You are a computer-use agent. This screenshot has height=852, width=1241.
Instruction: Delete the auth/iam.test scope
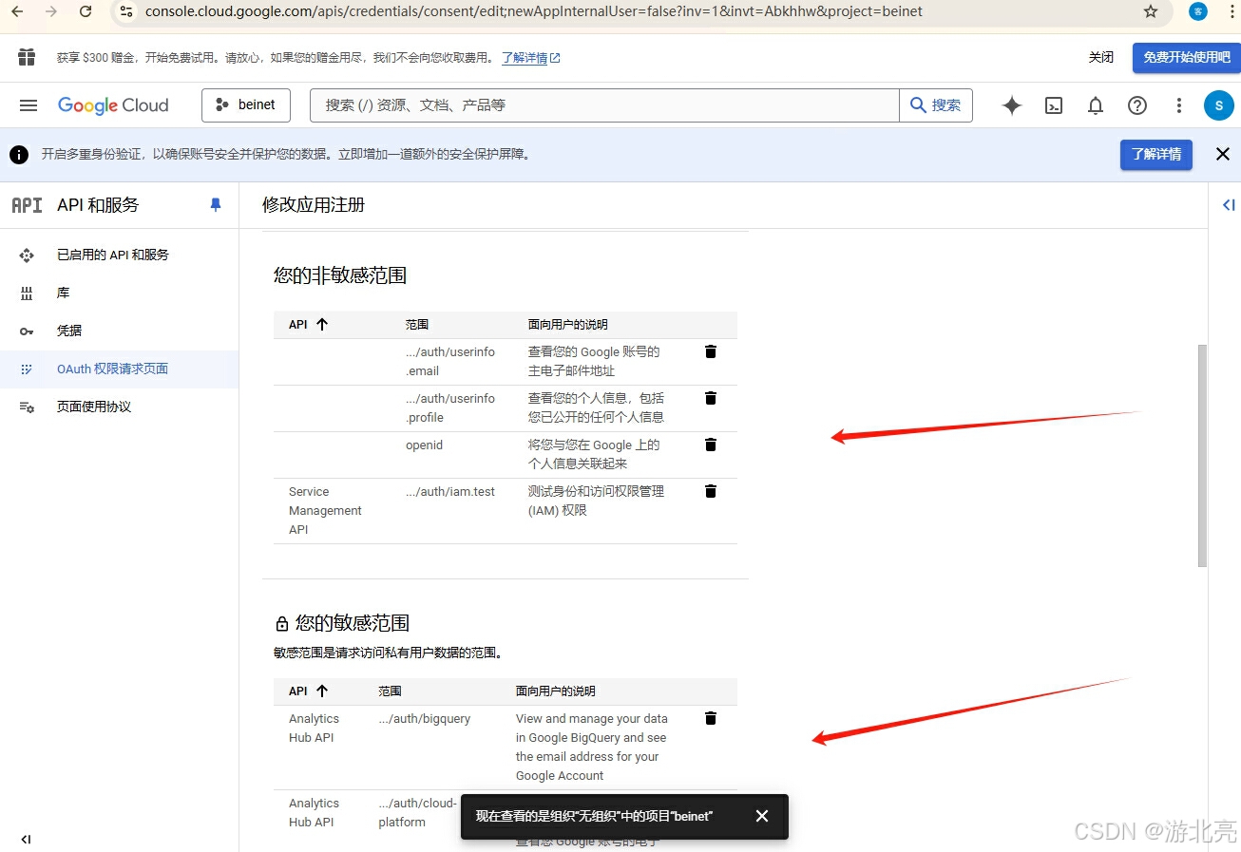pos(711,491)
